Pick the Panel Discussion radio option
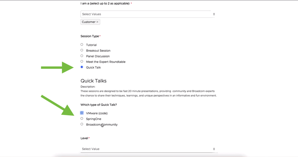The height and width of the screenshot is (157, 298). click(82, 56)
